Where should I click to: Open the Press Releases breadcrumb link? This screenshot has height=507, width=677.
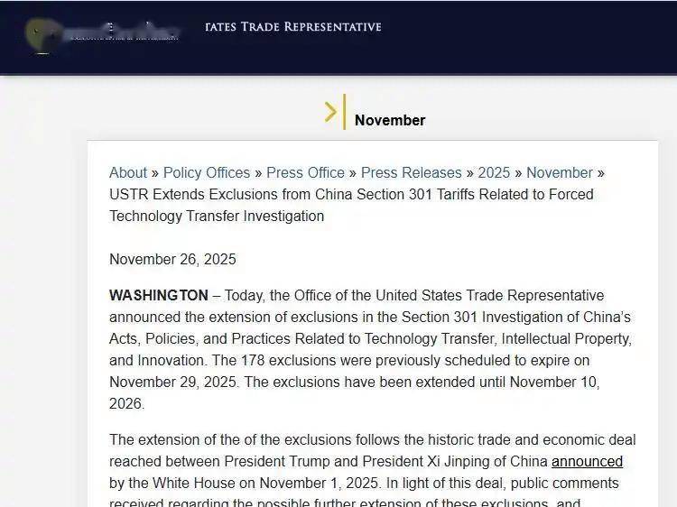point(413,172)
